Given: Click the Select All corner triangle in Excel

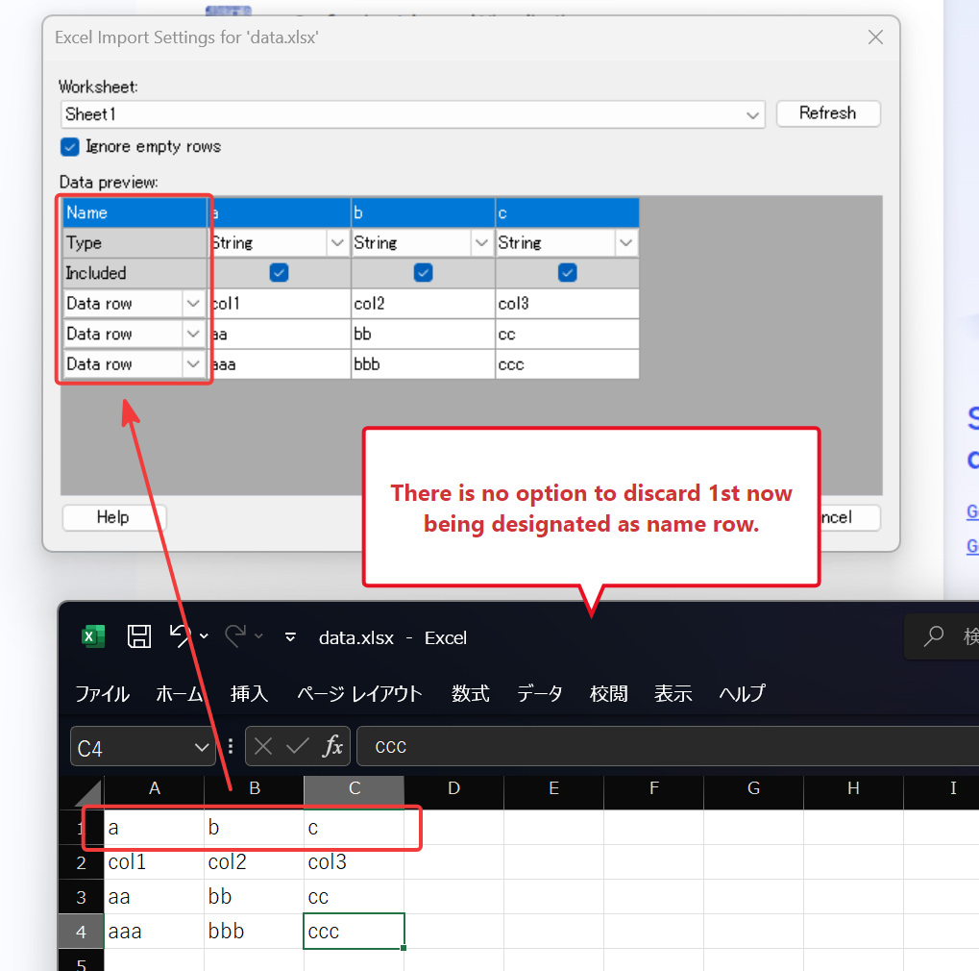Looking at the screenshot, I should click(x=88, y=793).
